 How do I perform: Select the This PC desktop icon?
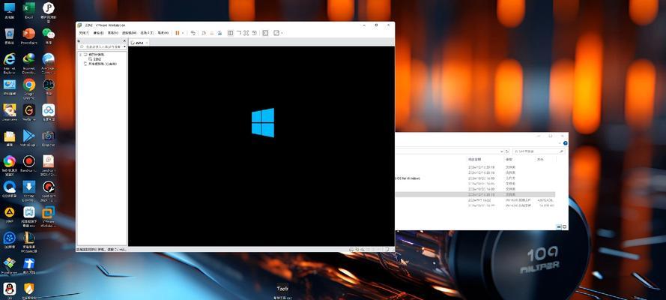click(9, 10)
